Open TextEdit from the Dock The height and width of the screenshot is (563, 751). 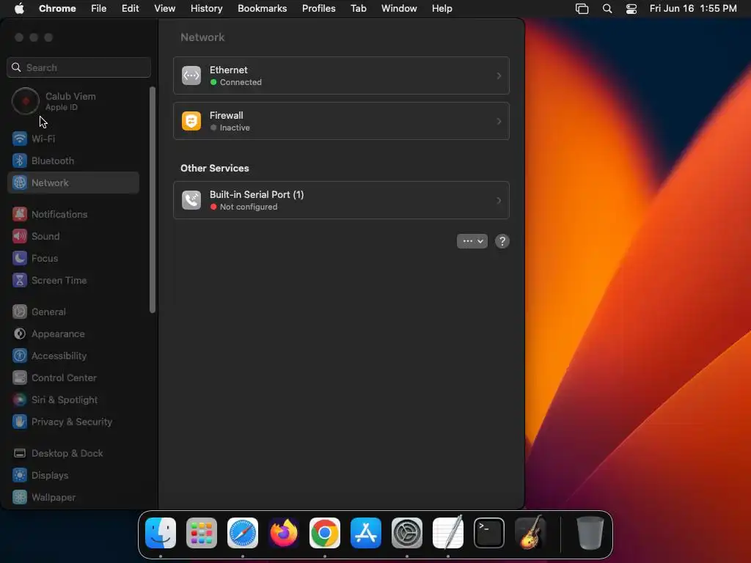[x=448, y=533]
